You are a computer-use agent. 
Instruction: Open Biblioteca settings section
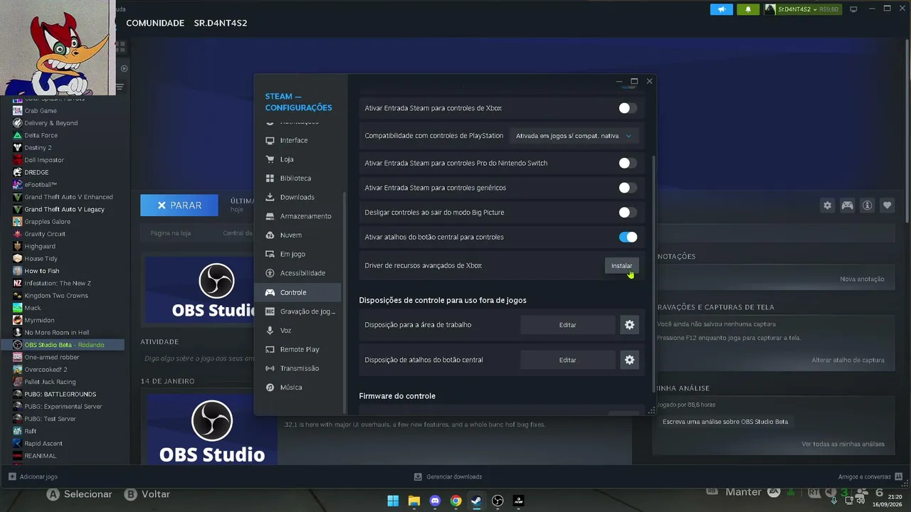[299, 178]
